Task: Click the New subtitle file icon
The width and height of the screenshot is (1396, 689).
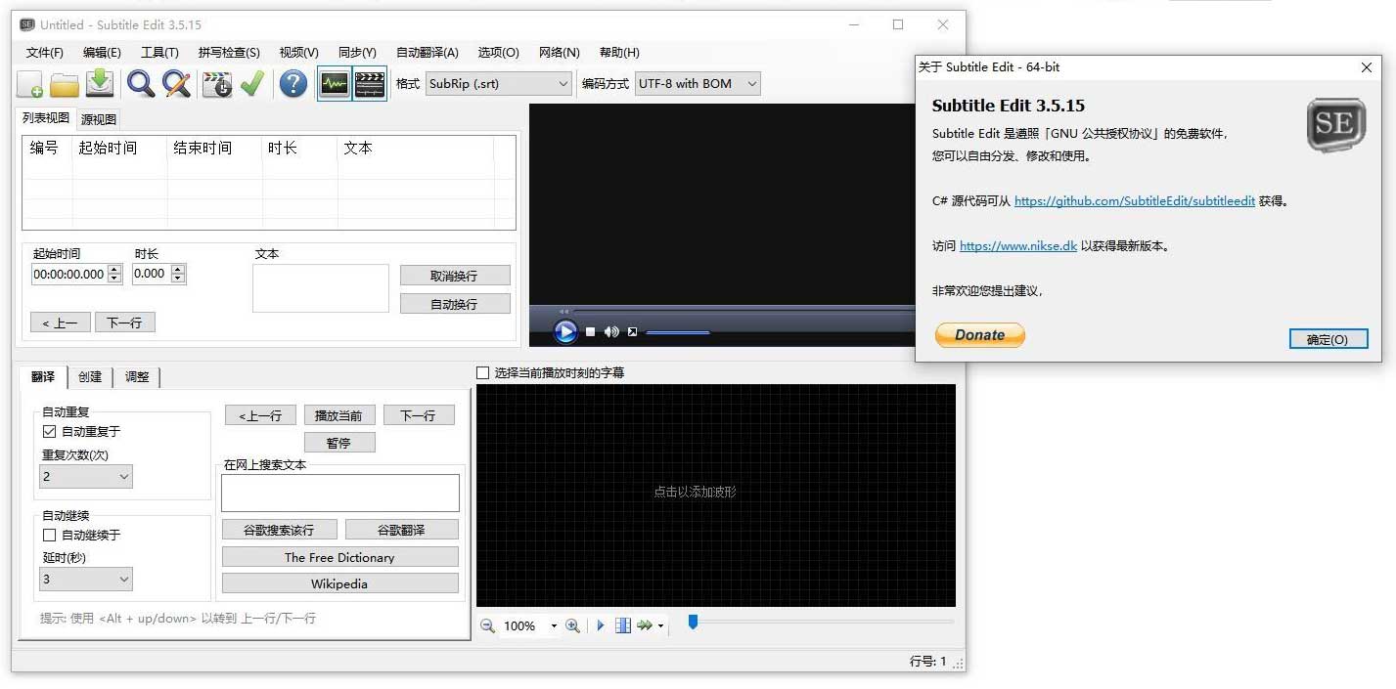Action: pyautogui.click(x=30, y=84)
